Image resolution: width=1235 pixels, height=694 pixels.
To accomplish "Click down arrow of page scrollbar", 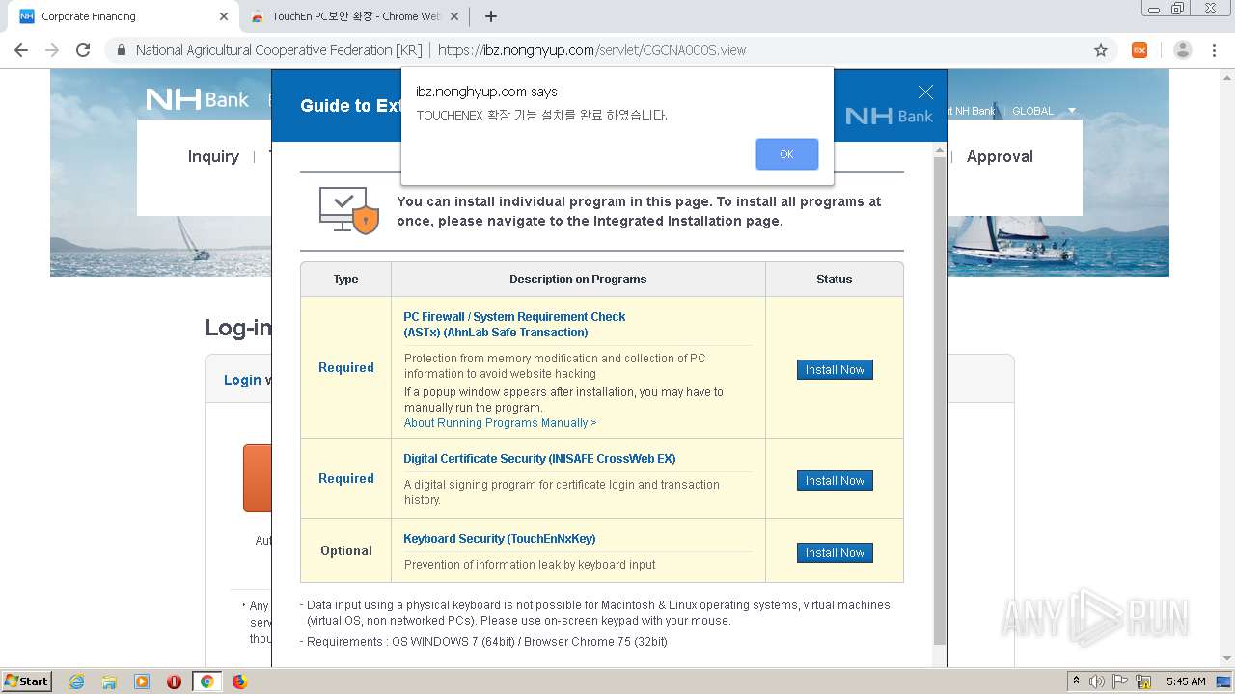I will [1227, 659].
